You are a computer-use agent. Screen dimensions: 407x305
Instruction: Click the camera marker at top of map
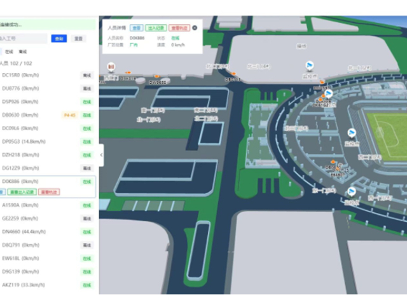(310, 66)
